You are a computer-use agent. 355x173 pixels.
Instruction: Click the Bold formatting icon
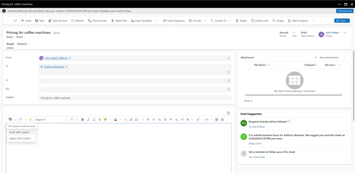(x=83, y=119)
